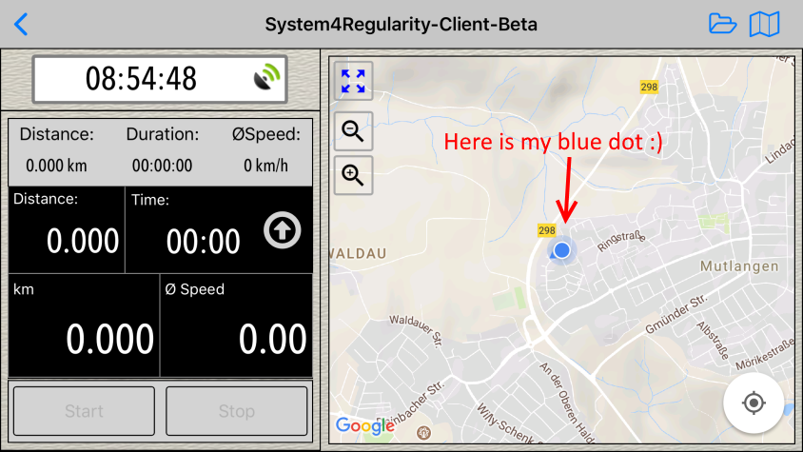
Task: Open the folder icon in header
Action: pos(722,24)
